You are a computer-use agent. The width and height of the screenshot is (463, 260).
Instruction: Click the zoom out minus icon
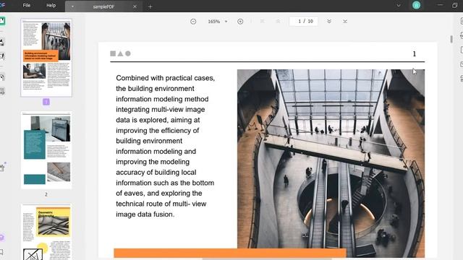[193, 21]
